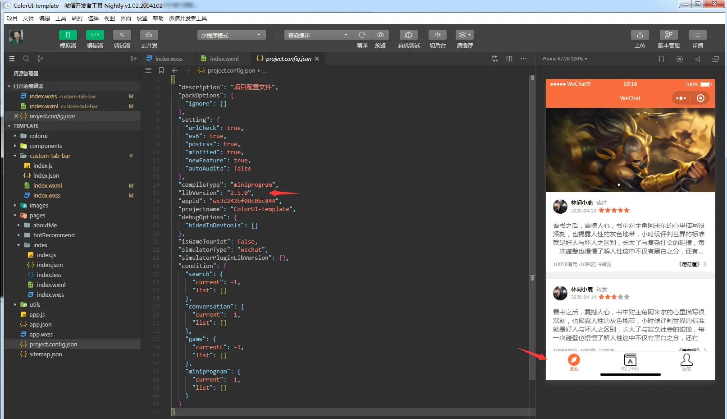The width and height of the screenshot is (727, 419).
Task: Open sitemap.json in the file tree
Action: click(x=72, y=354)
